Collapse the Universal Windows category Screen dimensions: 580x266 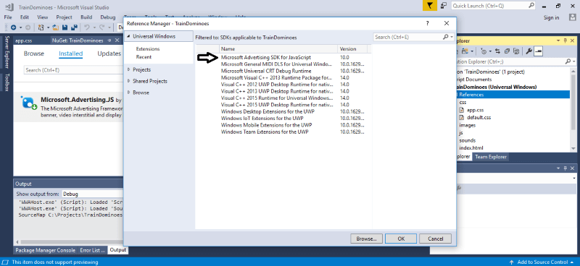coord(128,37)
